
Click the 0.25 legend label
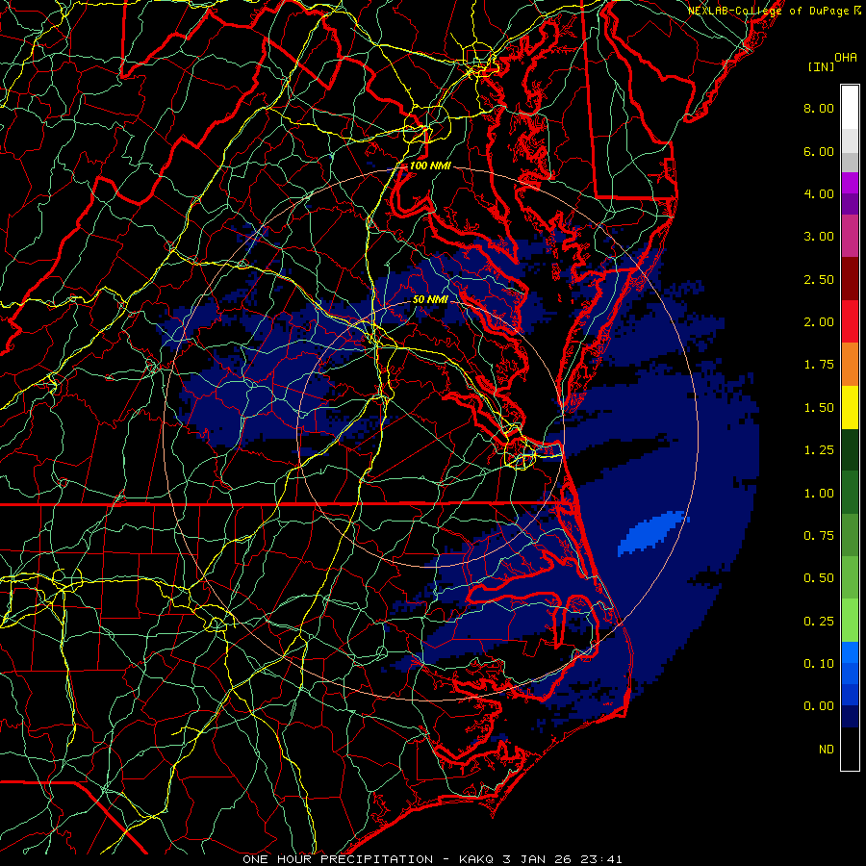(819, 622)
